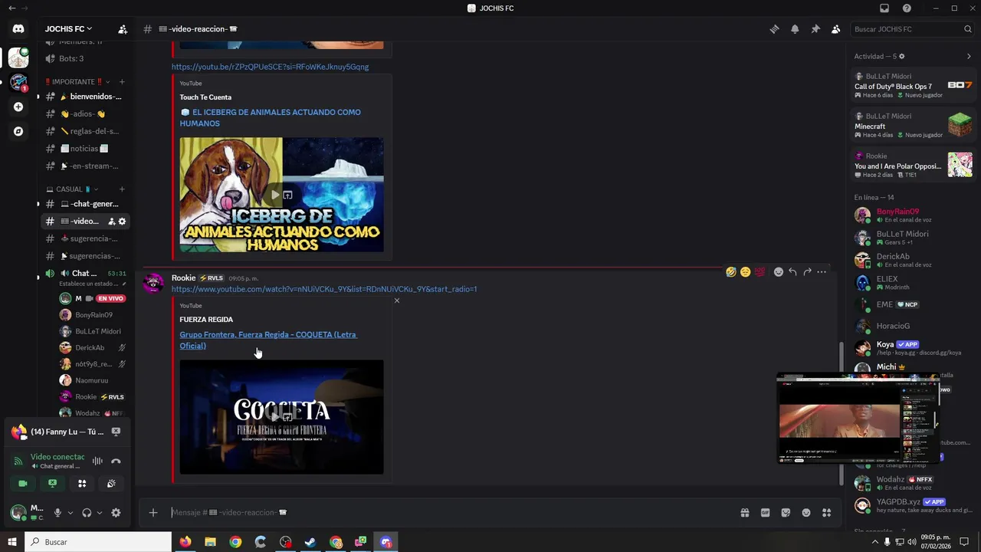Open activities launcher in voice panel
The image size is (981, 552).
click(x=82, y=484)
